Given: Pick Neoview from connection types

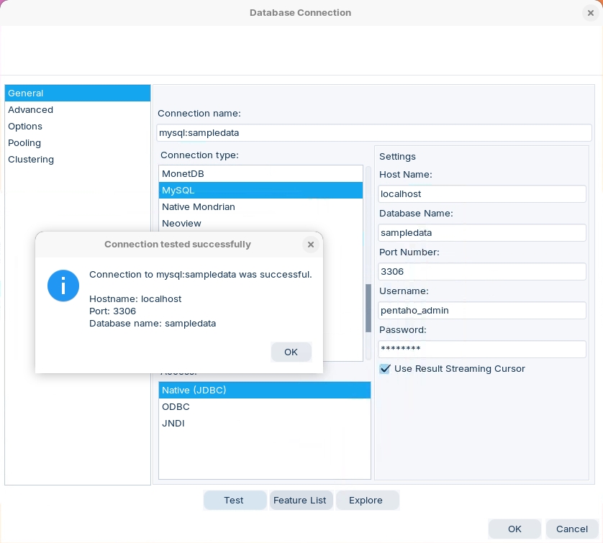Looking at the screenshot, I should pos(181,224).
